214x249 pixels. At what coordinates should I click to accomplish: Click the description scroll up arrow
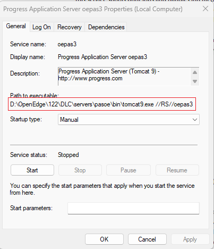point(195,72)
